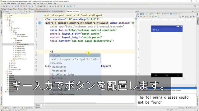Click the design-and-blueprint view icon in Preview
The height and width of the screenshot is (111, 199).
(x=143, y=14)
